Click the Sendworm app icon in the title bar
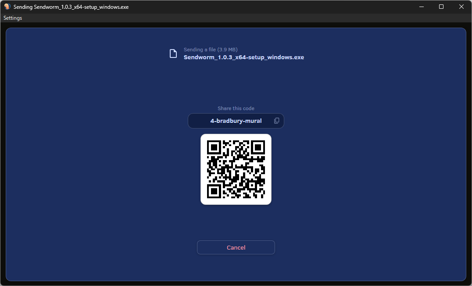This screenshot has width=472, height=286. pyautogui.click(x=7, y=7)
